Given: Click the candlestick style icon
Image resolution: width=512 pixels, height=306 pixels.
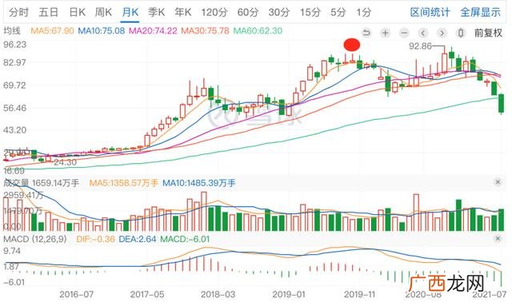Looking at the screenshot, I should pos(461,33).
